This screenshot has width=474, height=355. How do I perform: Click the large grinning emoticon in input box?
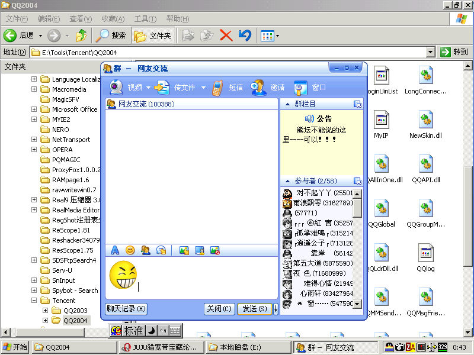[x=123, y=275]
